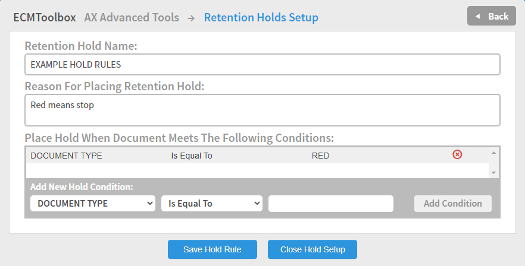The height and width of the screenshot is (266, 525).
Task: Close the hold setup
Action: click(x=312, y=249)
